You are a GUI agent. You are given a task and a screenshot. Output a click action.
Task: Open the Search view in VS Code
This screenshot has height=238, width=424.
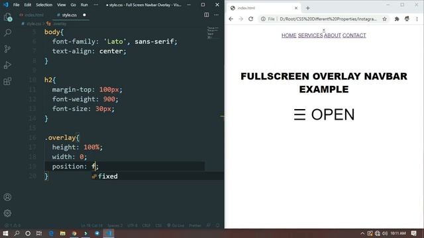[x=7, y=33]
